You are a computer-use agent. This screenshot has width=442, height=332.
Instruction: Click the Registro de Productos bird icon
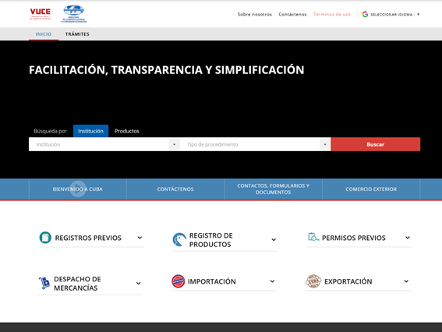179,239
